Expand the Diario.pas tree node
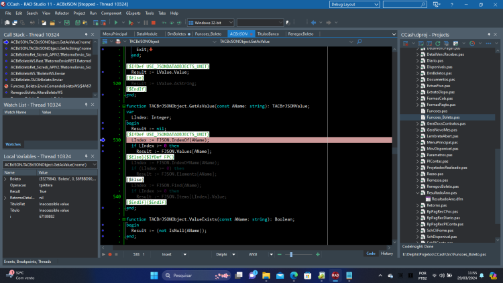503x283 pixels. tap(418, 60)
